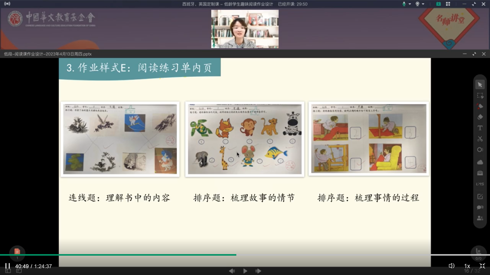Click the 连线题 caption text
The image size is (490, 275).
click(119, 198)
